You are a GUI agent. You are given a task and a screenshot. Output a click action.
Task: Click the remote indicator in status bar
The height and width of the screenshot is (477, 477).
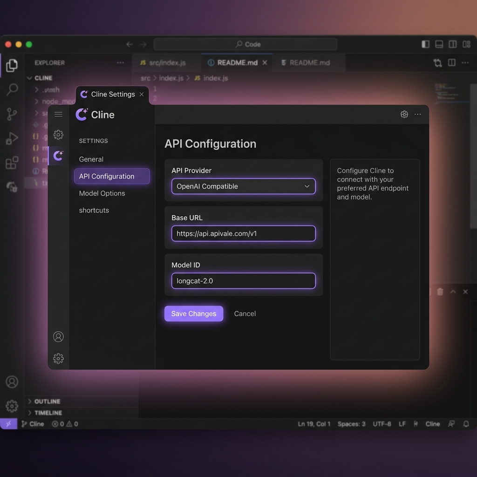(8, 424)
